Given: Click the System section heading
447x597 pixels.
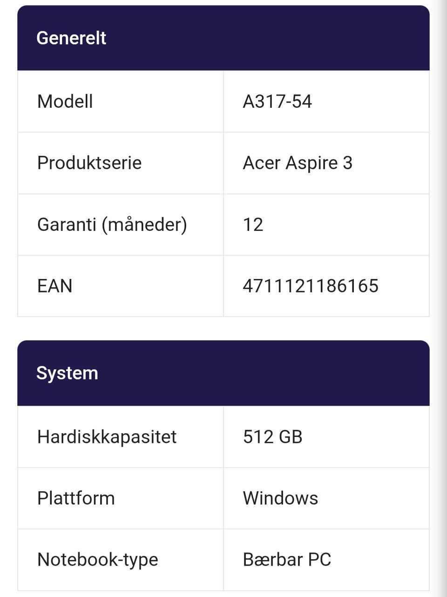Looking at the screenshot, I should click(67, 373).
